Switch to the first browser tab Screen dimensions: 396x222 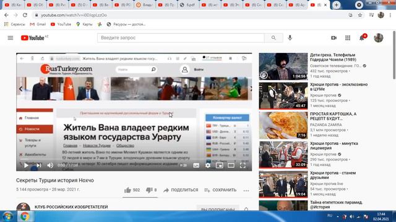13,5
